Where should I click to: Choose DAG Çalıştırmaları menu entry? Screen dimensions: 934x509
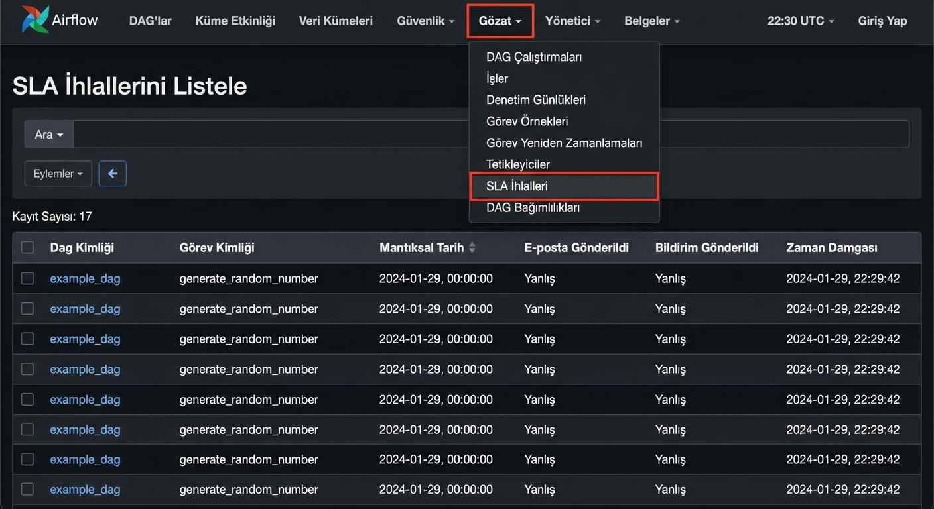point(533,57)
